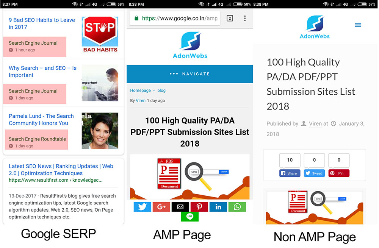The image size is (379, 248).
Task: Click the resultfirst.com green URL text
Action: pos(56,180)
